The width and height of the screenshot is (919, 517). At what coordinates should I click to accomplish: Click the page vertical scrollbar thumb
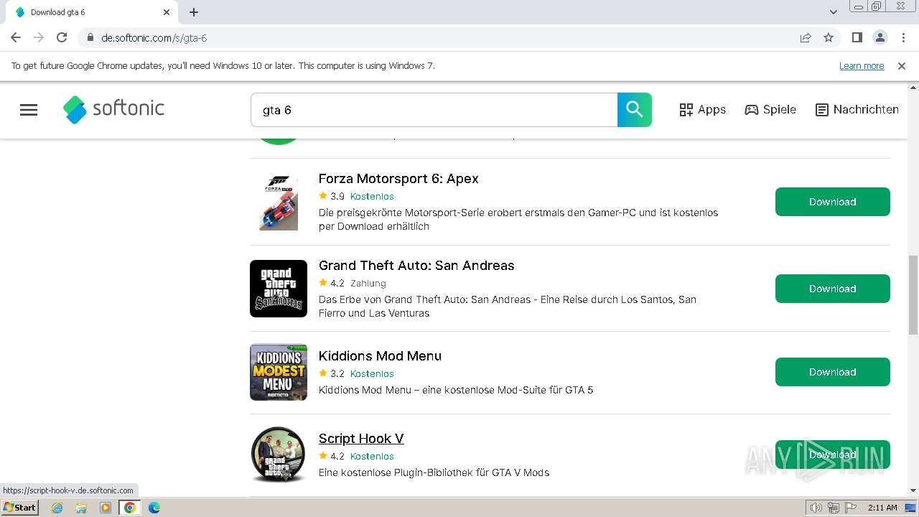[913, 294]
